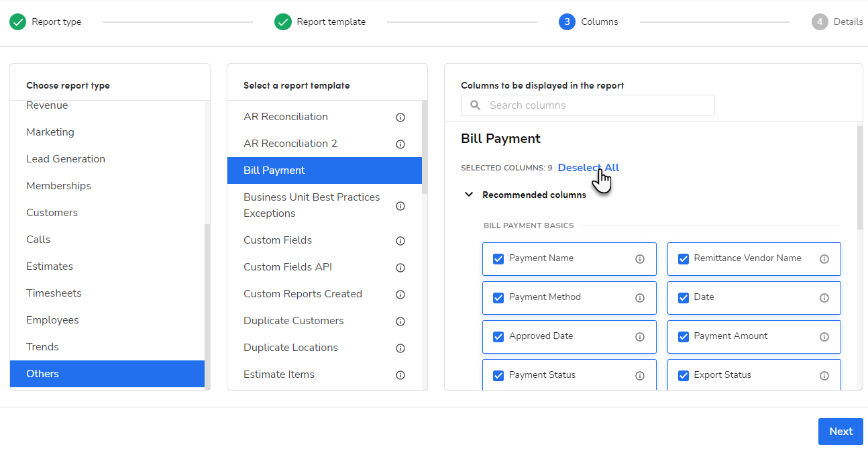Viewport: 868px width, 449px height.
Task: Choose the AR Reconciliation template
Action: coord(325,117)
